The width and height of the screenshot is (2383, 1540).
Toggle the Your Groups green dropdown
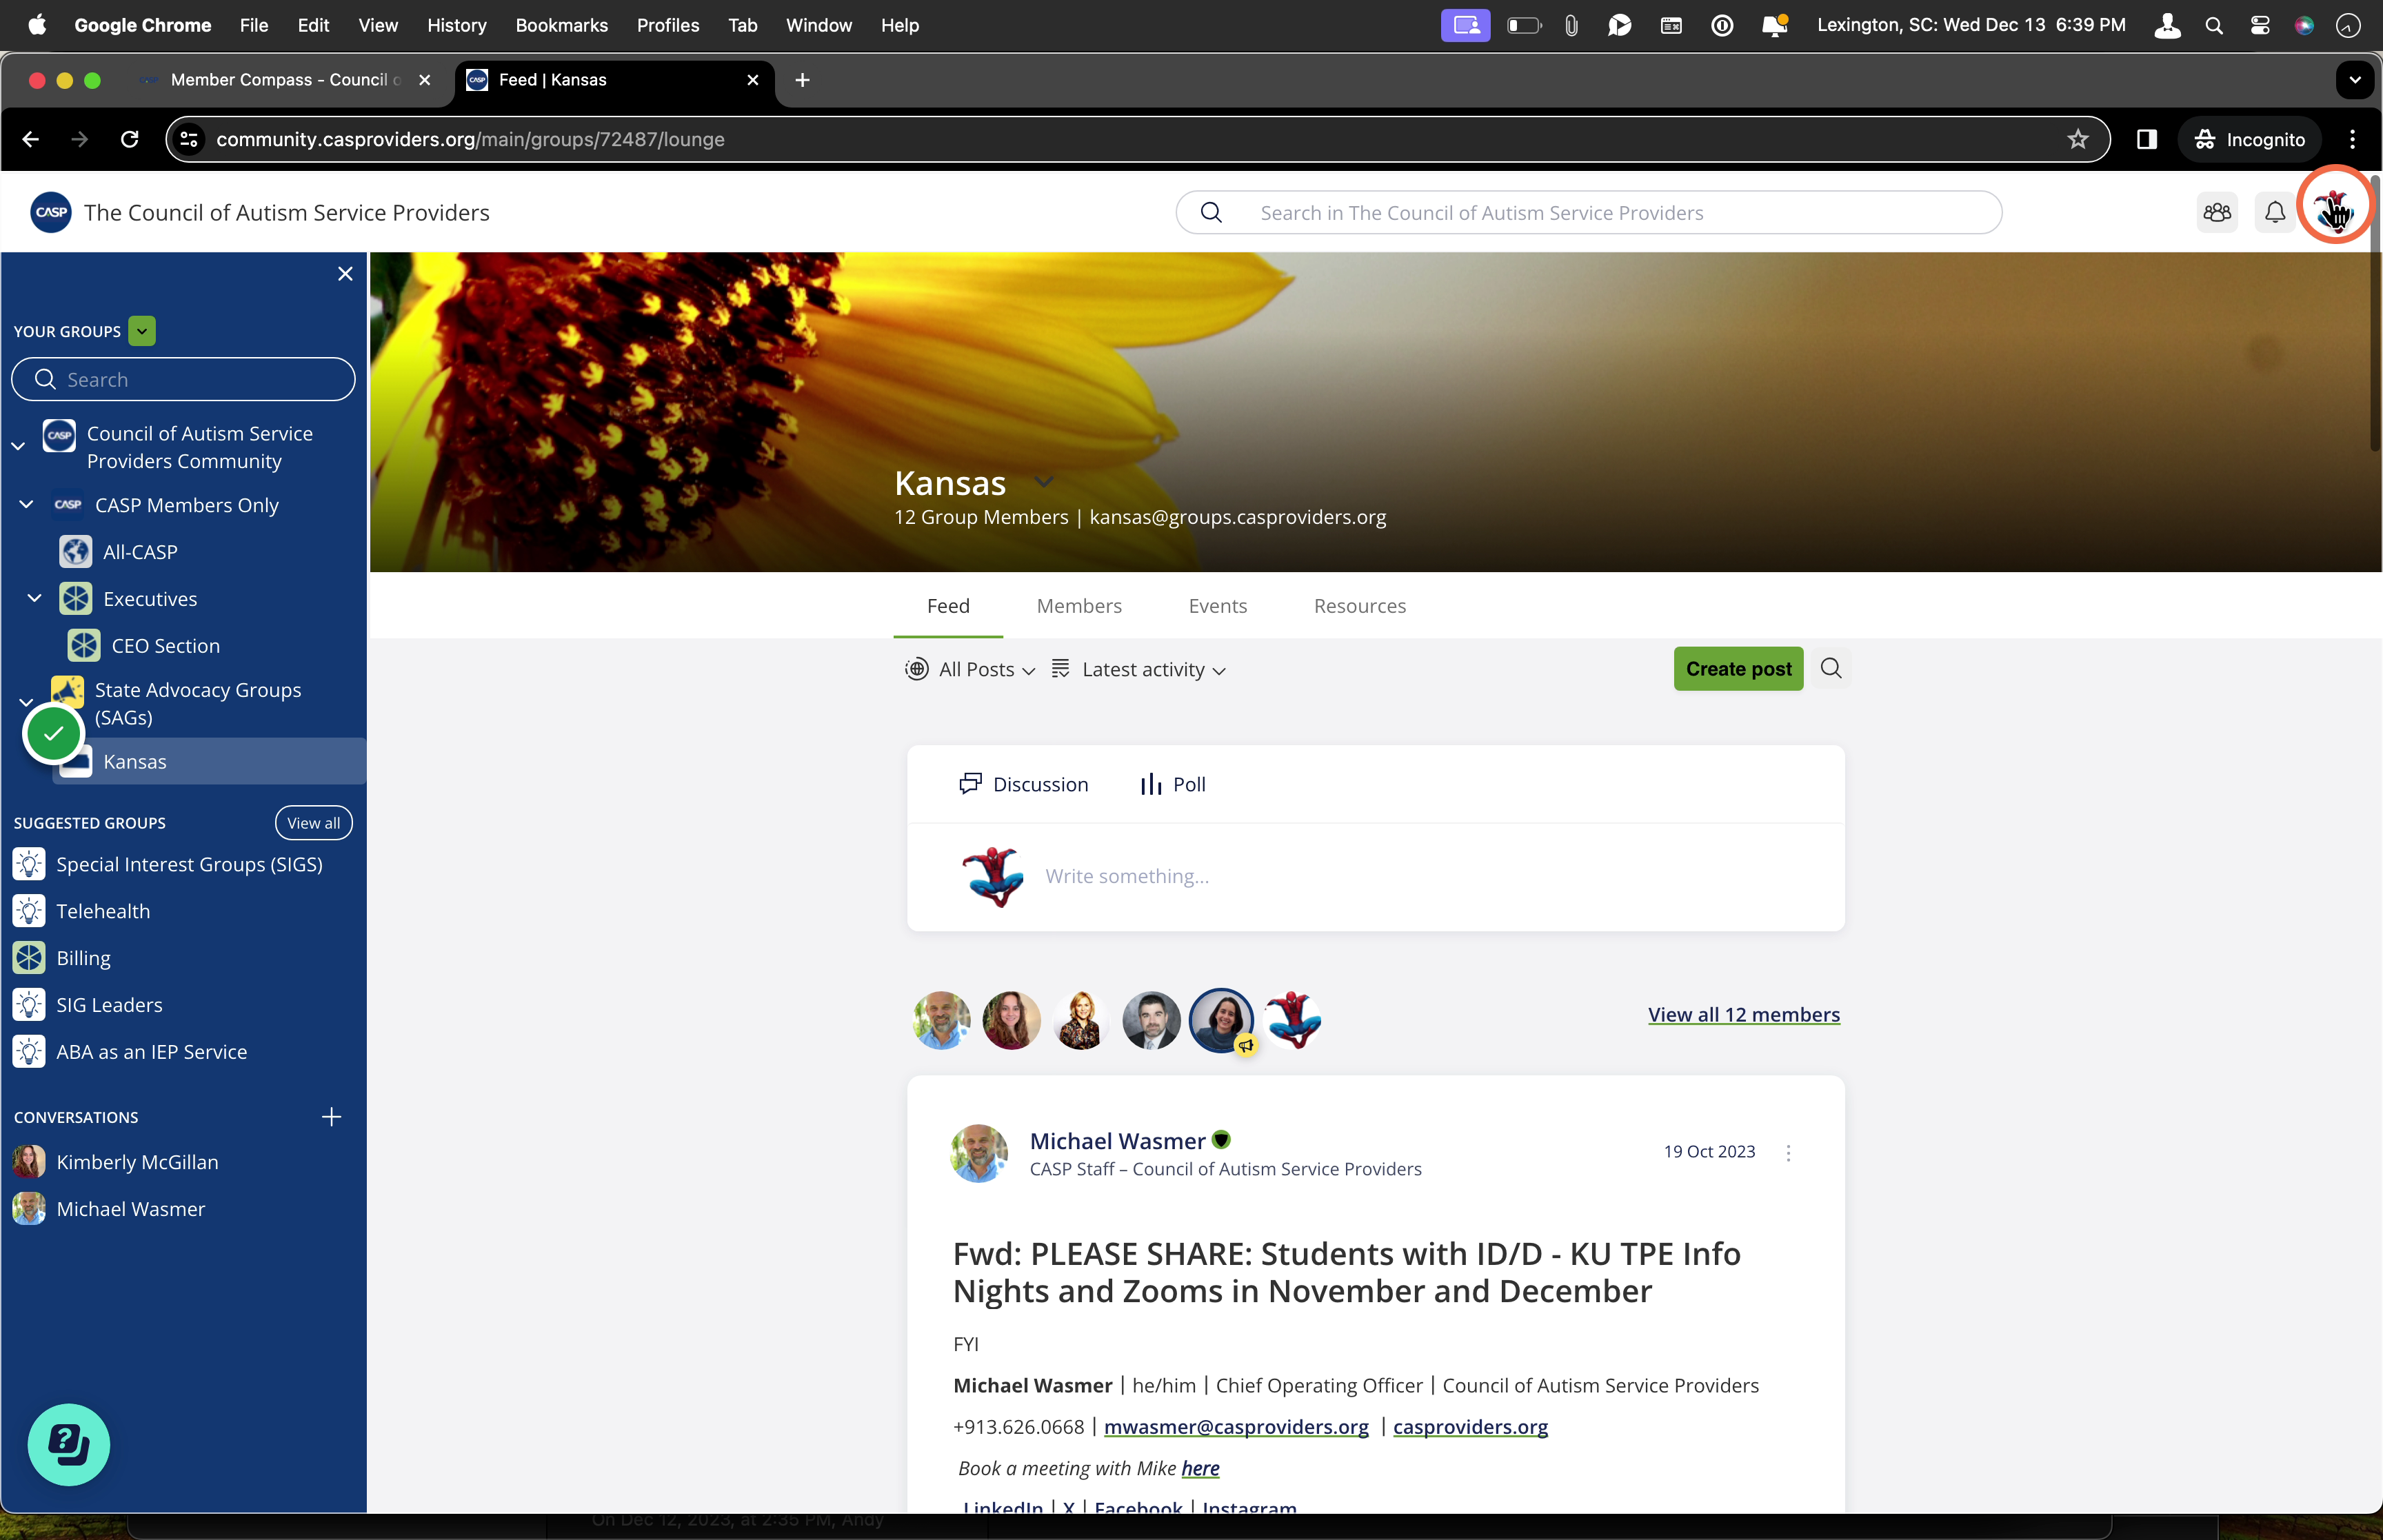point(142,331)
